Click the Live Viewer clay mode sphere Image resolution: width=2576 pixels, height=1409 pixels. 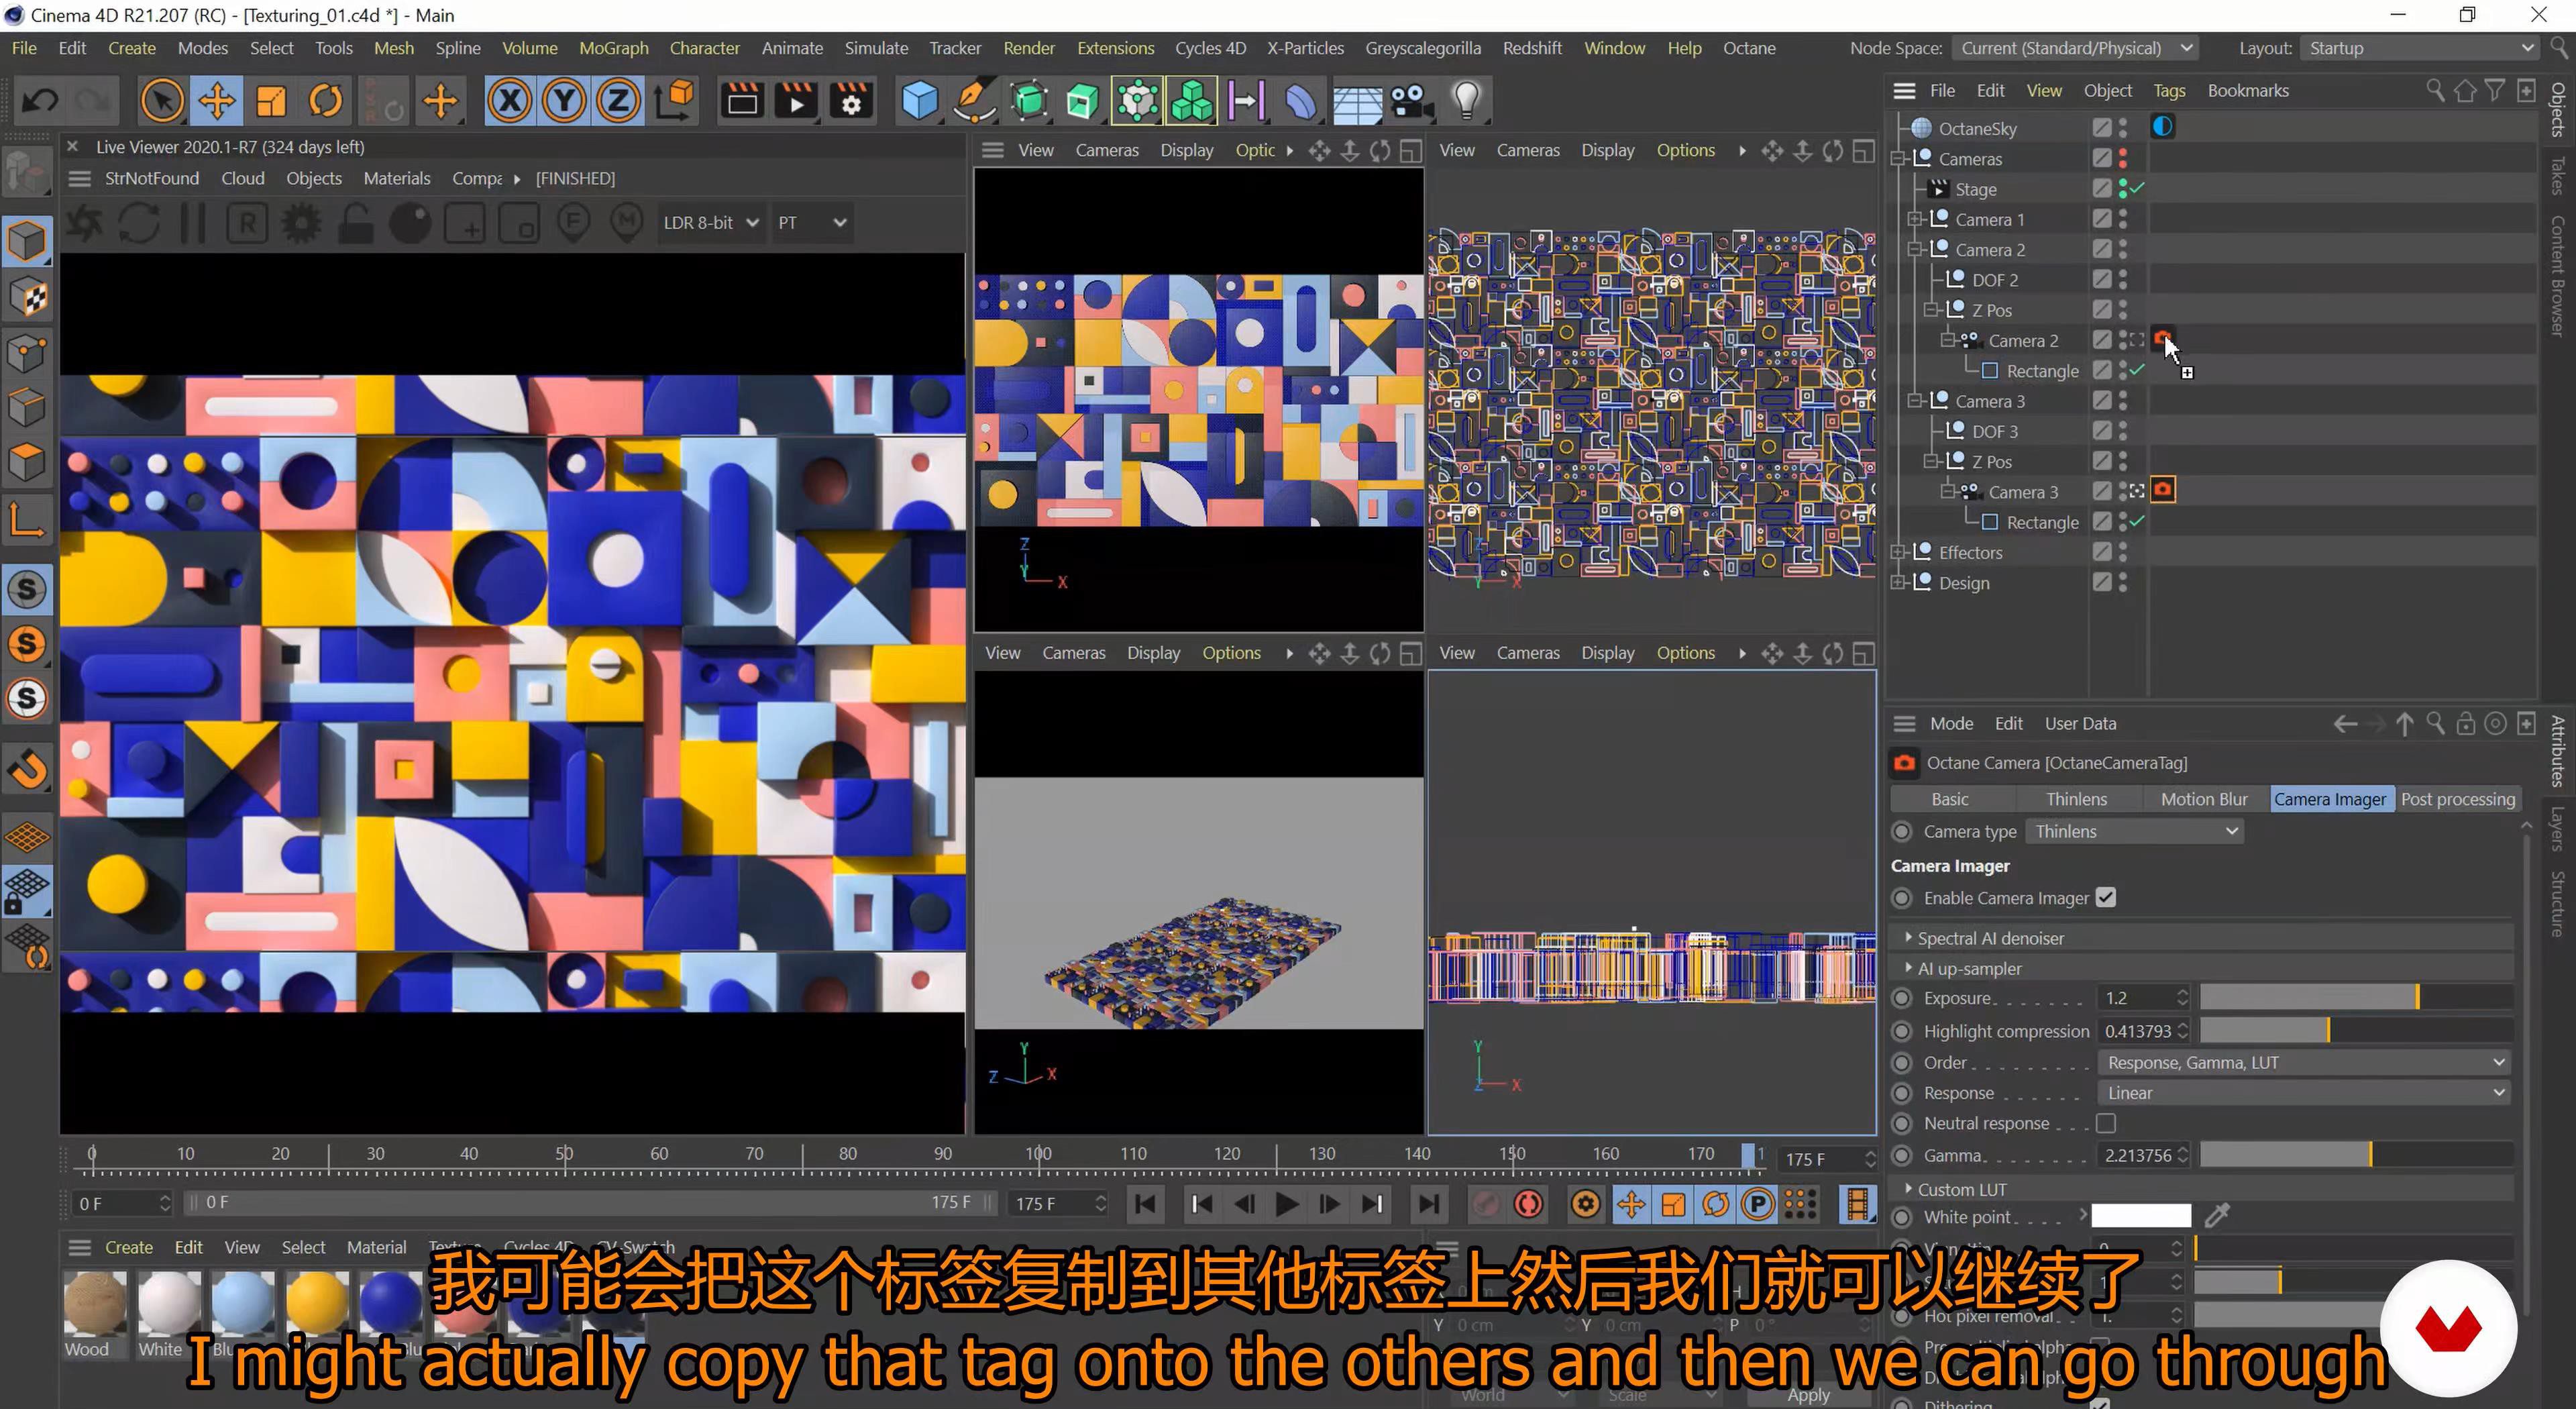pyautogui.click(x=410, y=223)
